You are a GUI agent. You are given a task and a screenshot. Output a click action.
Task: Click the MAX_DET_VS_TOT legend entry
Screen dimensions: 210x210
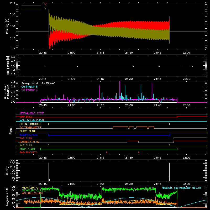point(33,193)
